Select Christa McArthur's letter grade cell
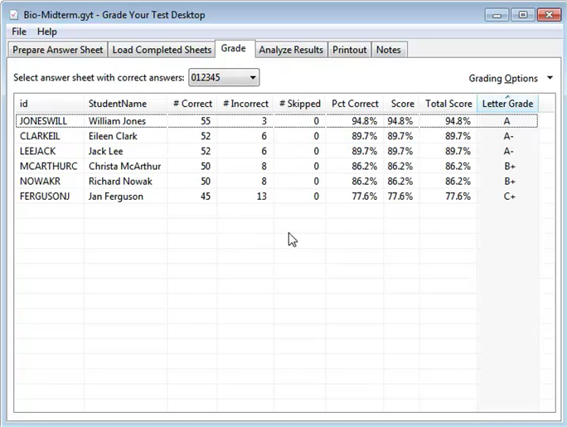The image size is (567, 427). point(507,166)
